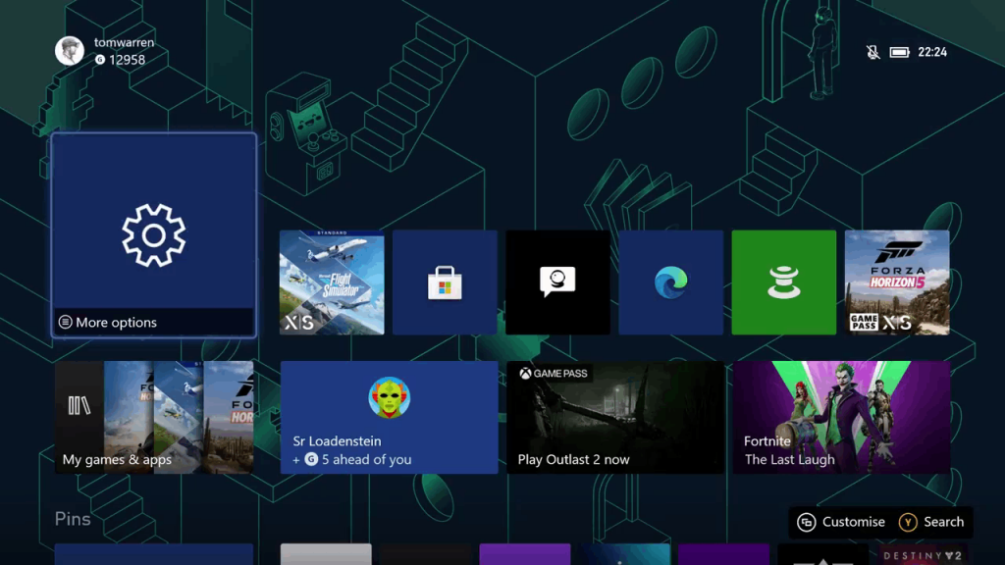
Task: Launch Microsoft Flight Simulator tile
Action: [332, 282]
